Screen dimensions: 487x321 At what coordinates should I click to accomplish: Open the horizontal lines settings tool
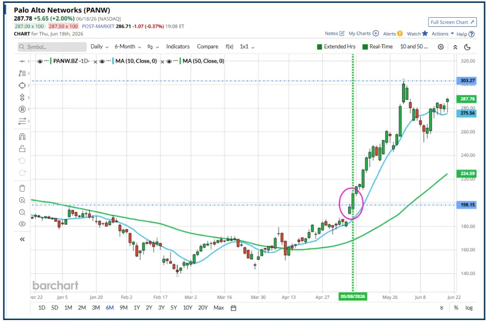coord(22,121)
